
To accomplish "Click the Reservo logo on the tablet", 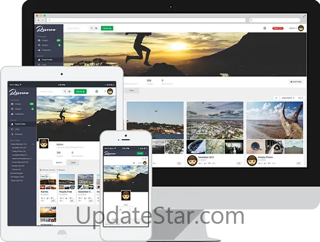I will 19,93.
